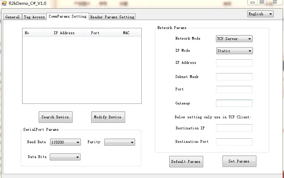Viewport: 284px width, 178px height.
Task: Open the Data Bits dropdown
Action: tap(65, 157)
